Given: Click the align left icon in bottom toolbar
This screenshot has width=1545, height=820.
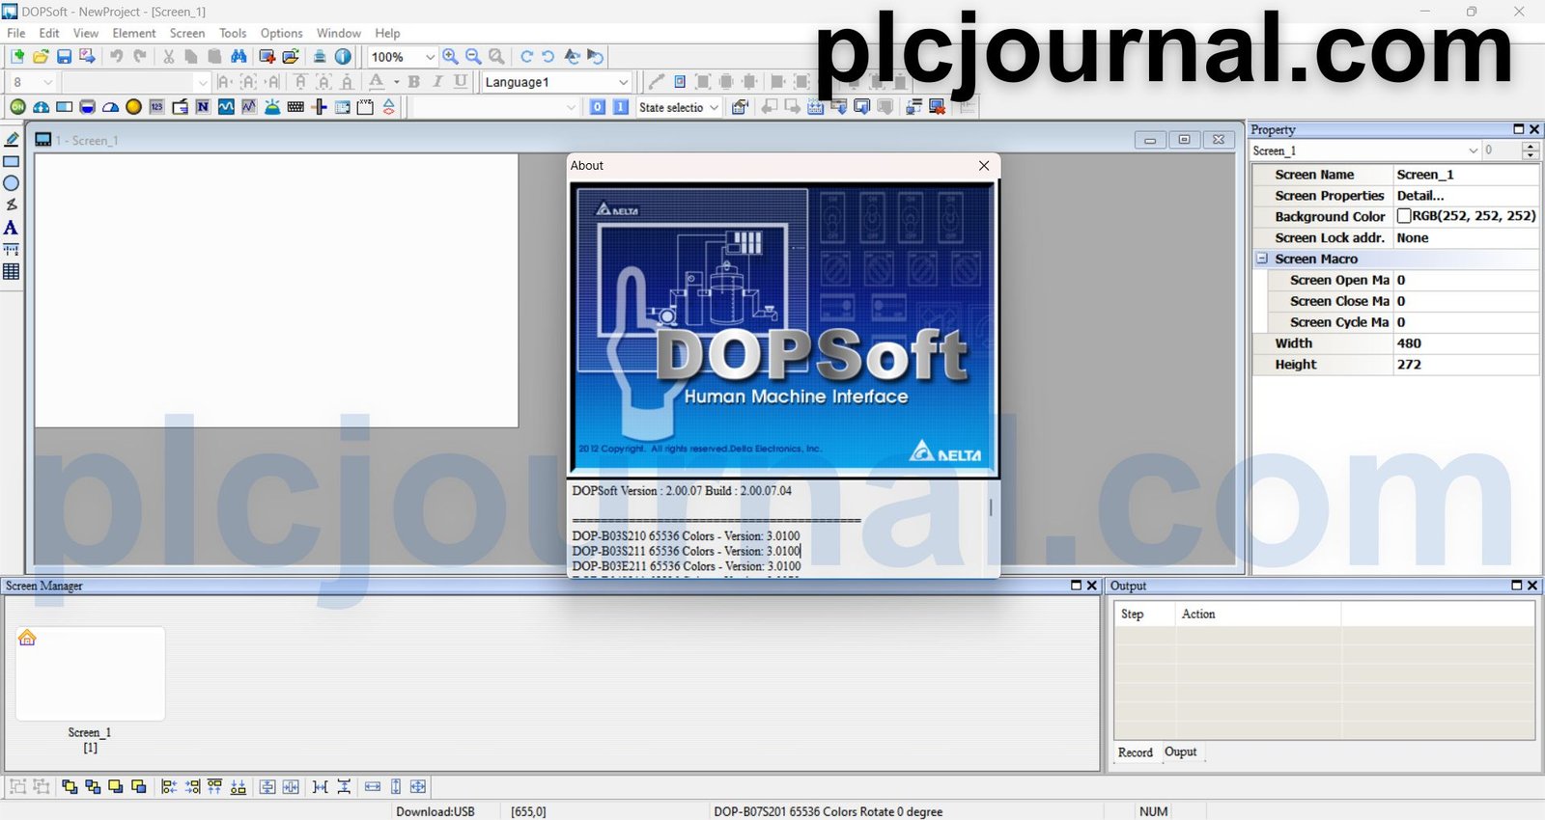Looking at the screenshot, I should point(168,787).
